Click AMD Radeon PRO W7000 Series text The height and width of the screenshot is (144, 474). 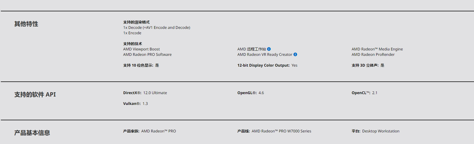point(281,131)
